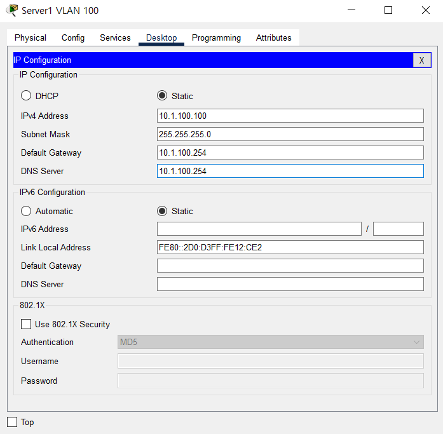Click the IPv4 Address field

coord(290,116)
